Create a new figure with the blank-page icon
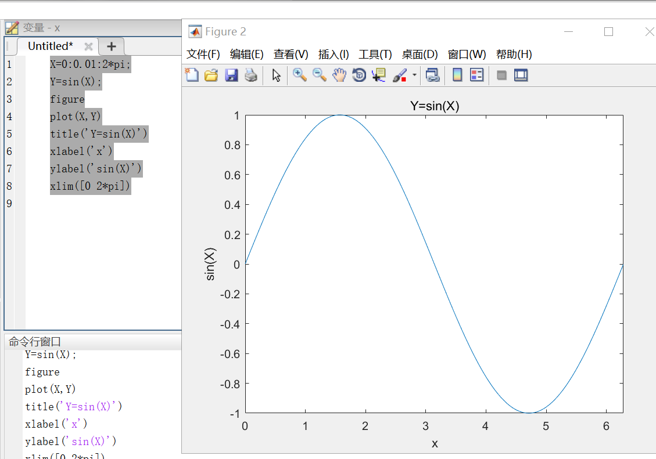 coord(192,75)
